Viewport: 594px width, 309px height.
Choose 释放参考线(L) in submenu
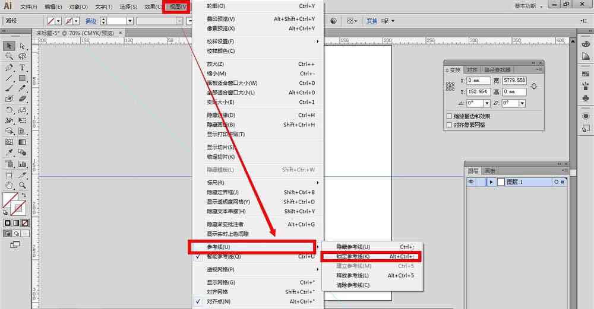coord(372,276)
